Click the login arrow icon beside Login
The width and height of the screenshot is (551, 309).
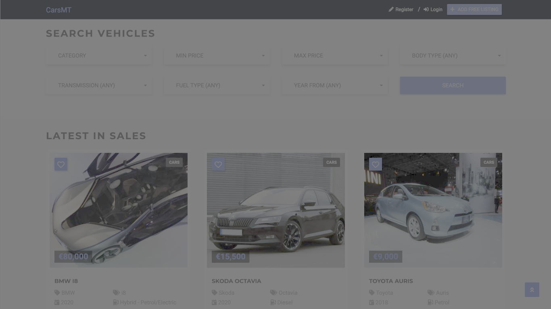(426, 9)
